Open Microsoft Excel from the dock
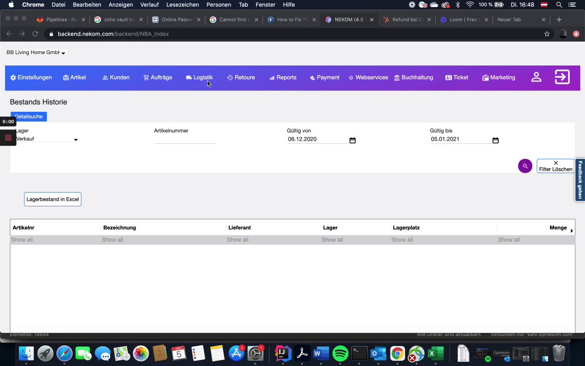 (436, 353)
